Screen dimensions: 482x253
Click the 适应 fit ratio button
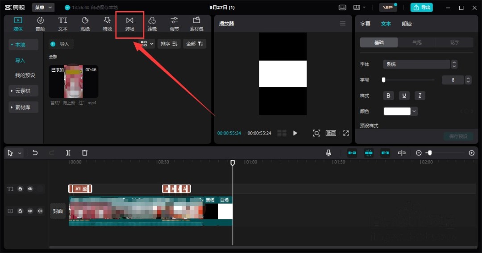coord(331,133)
